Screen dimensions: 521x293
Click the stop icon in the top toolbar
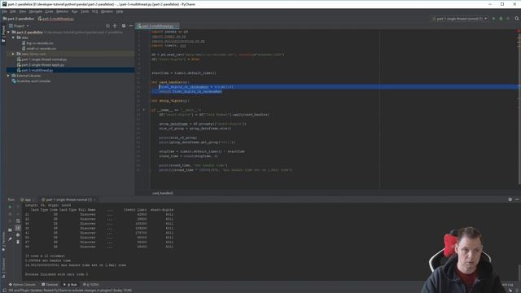508,19
